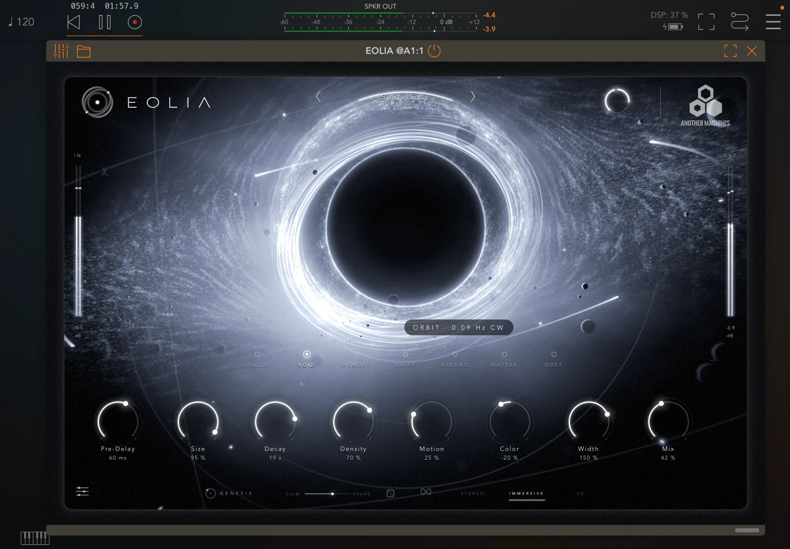Click the Color knob
The height and width of the screenshot is (549, 790).
tap(510, 421)
